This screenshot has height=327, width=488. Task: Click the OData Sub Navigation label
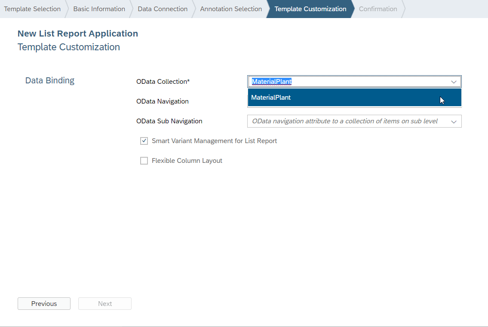point(169,121)
